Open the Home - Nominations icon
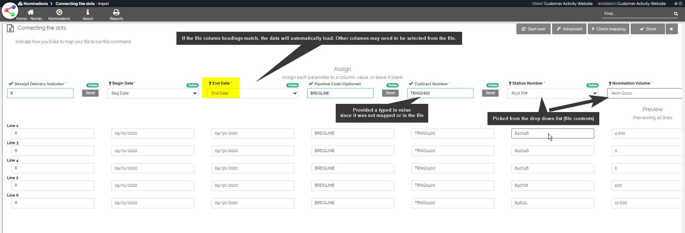685x233 pixels. [x=30, y=12]
